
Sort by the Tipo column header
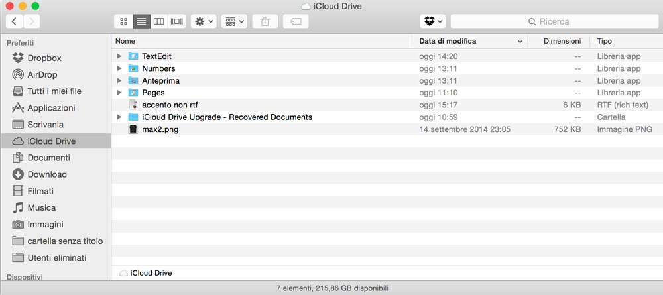click(627, 41)
